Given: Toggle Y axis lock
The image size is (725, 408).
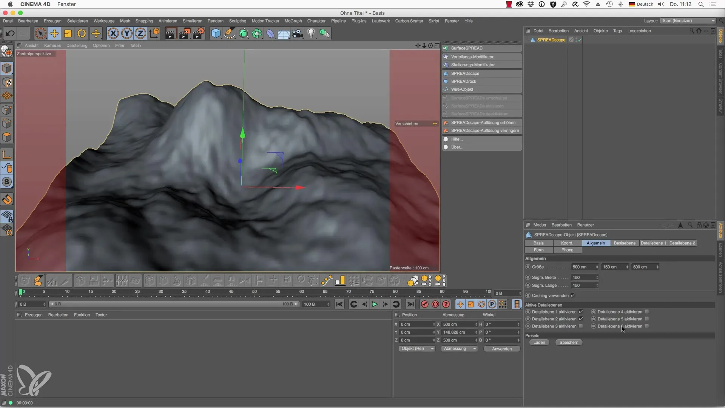Looking at the screenshot, I should (127, 34).
